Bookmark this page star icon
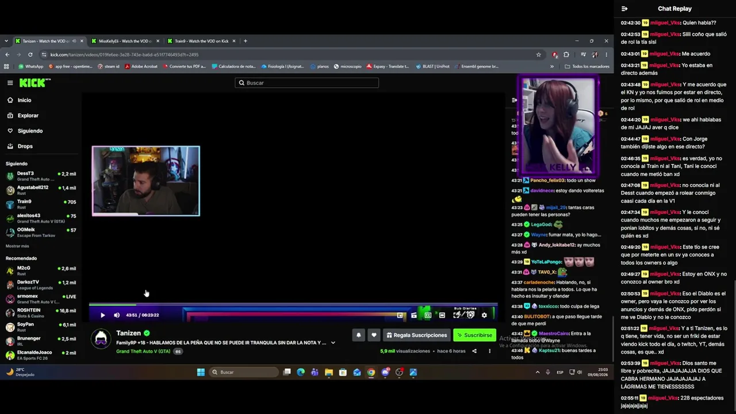This screenshot has height=414, width=736. click(x=539, y=55)
